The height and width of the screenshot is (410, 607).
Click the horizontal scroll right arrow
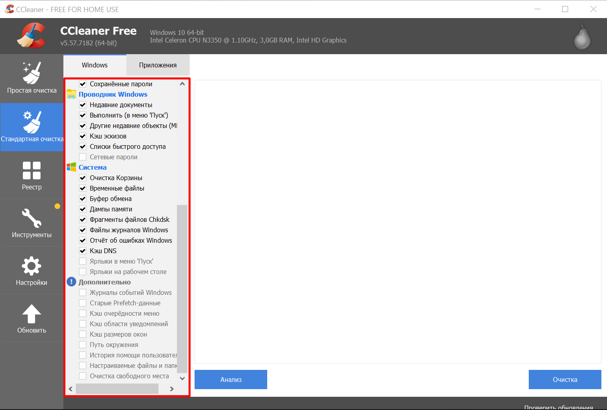(x=172, y=389)
